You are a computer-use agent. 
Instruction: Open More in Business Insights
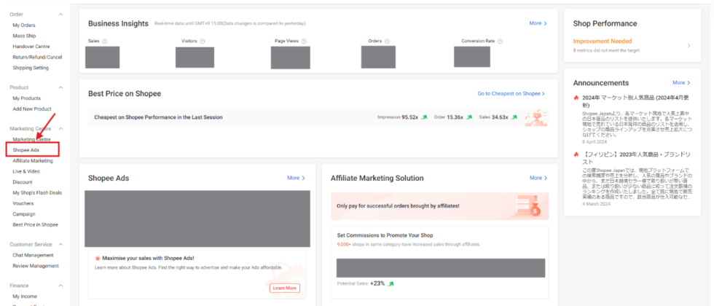(x=538, y=23)
